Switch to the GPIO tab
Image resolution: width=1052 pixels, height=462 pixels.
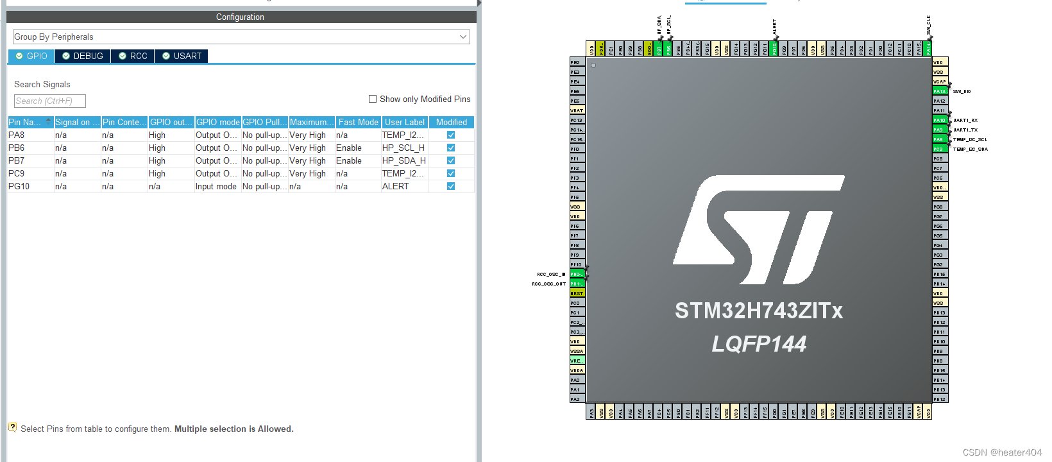click(x=31, y=56)
